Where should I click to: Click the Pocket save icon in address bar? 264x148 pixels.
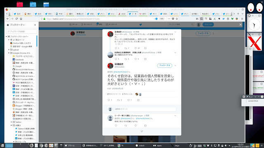tap(173, 19)
